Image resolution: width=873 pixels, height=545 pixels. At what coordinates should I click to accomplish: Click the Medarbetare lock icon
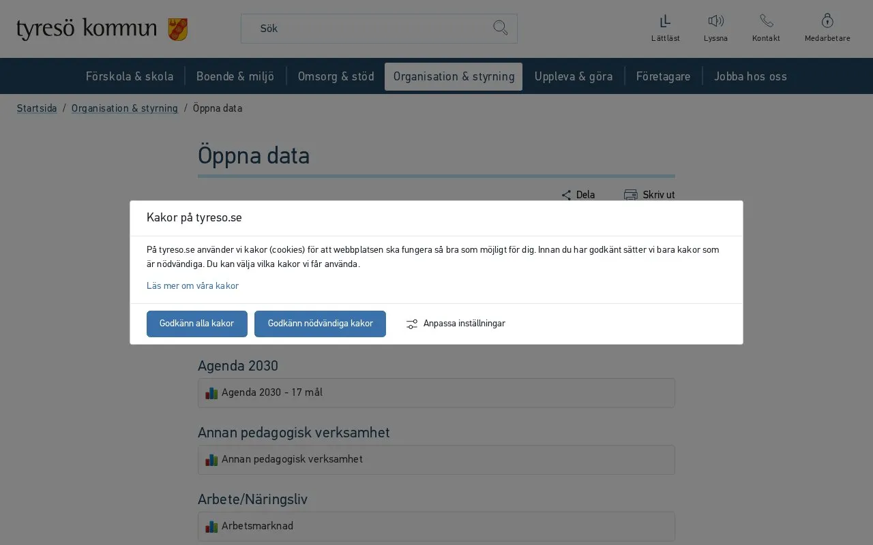point(827,20)
